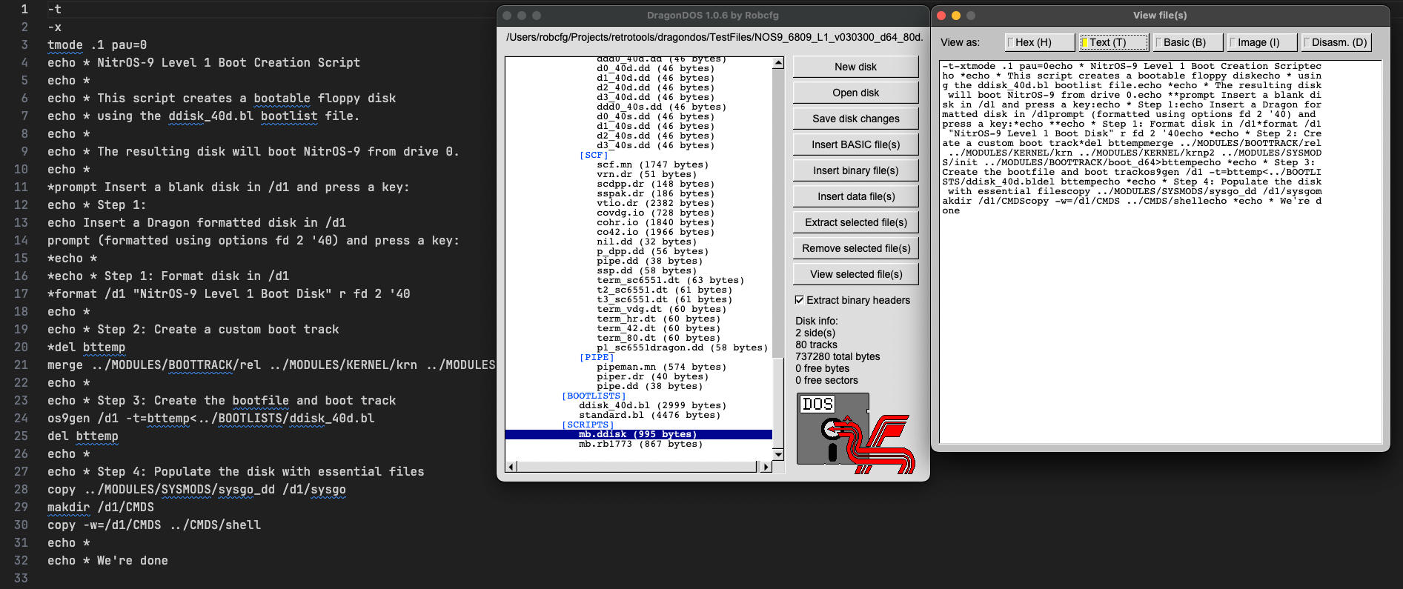This screenshot has height=589, width=1403.
Task: Click Extract selected file(s) button
Action: click(855, 222)
